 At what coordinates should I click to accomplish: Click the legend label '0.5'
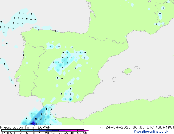tap(10, 133)
